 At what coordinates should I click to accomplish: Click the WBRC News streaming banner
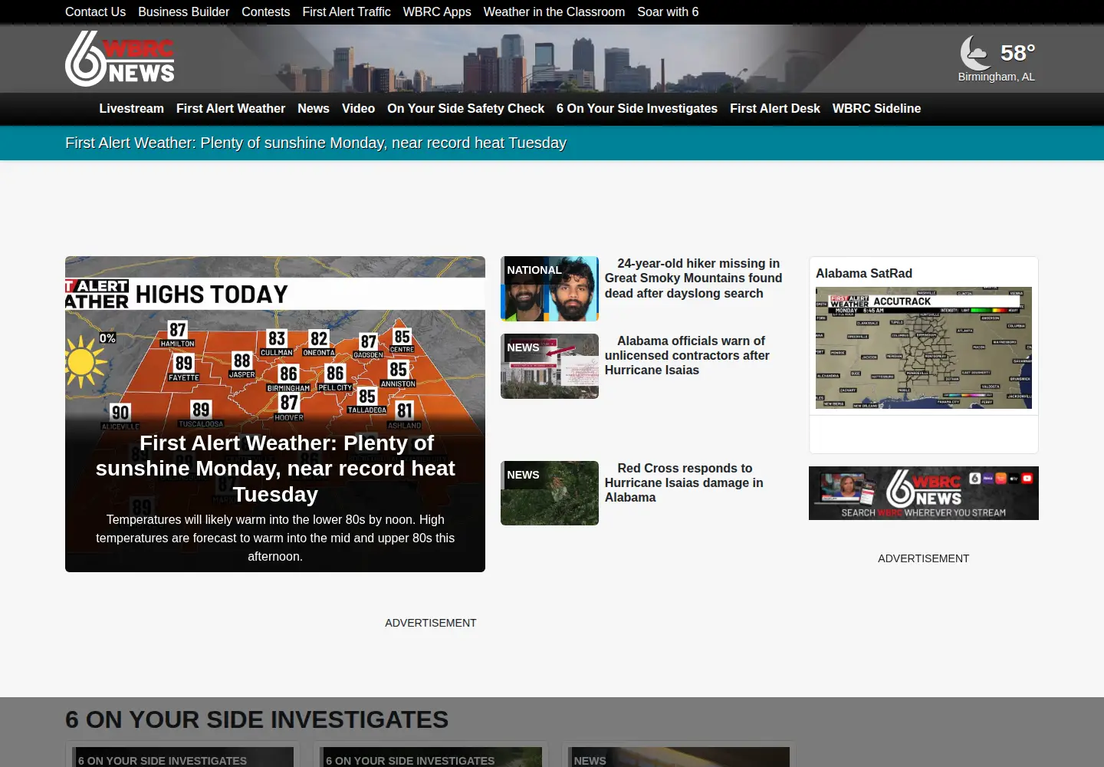click(x=924, y=493)
